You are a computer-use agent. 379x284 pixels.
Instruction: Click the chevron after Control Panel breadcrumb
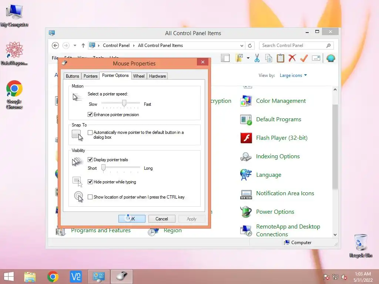[134, 45]
